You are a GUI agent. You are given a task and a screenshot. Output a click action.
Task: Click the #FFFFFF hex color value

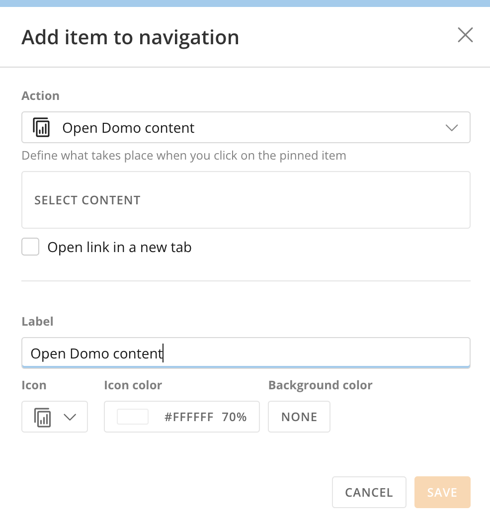click(189, 417)
